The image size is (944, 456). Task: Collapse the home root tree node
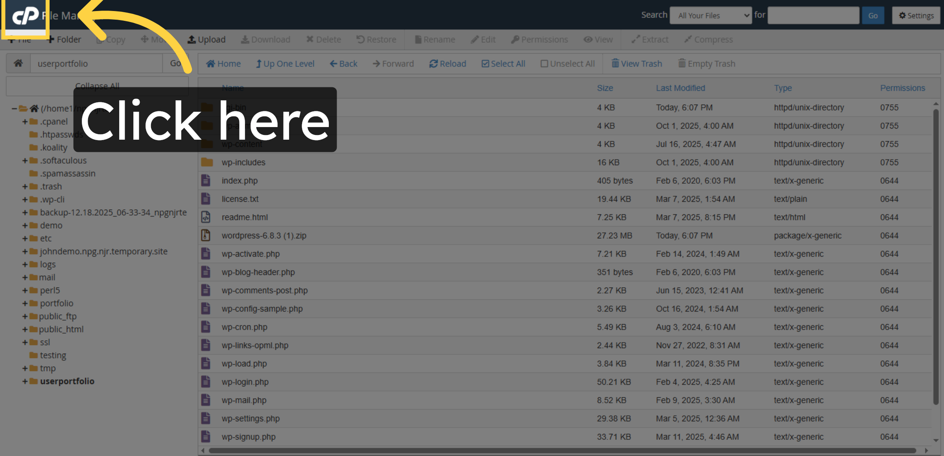(14, 109)
